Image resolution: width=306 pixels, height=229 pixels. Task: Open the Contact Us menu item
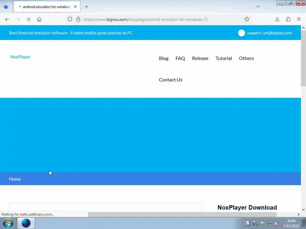[171, 80]
